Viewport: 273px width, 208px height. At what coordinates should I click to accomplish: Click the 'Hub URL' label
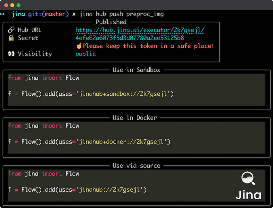(30, 30)
